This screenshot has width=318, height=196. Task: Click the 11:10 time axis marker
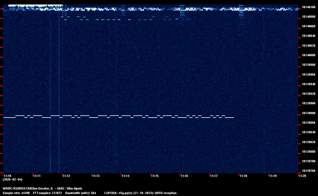[7, 176]
